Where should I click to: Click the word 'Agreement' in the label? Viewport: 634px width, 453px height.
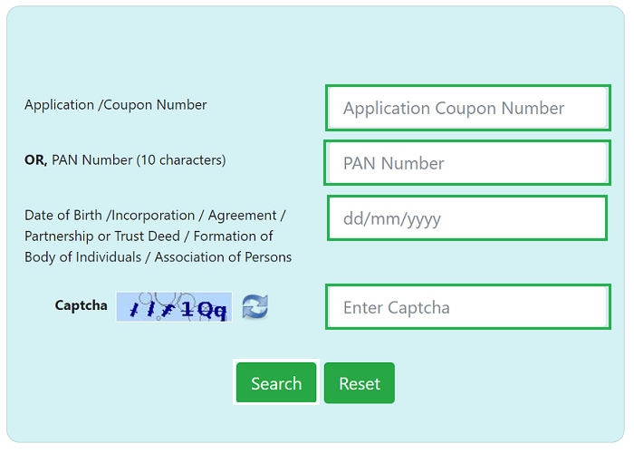click(x=242, y=216)
